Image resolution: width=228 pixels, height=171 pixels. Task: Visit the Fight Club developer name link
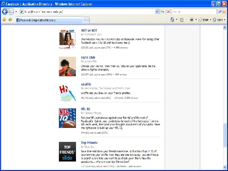click(90, 61)
